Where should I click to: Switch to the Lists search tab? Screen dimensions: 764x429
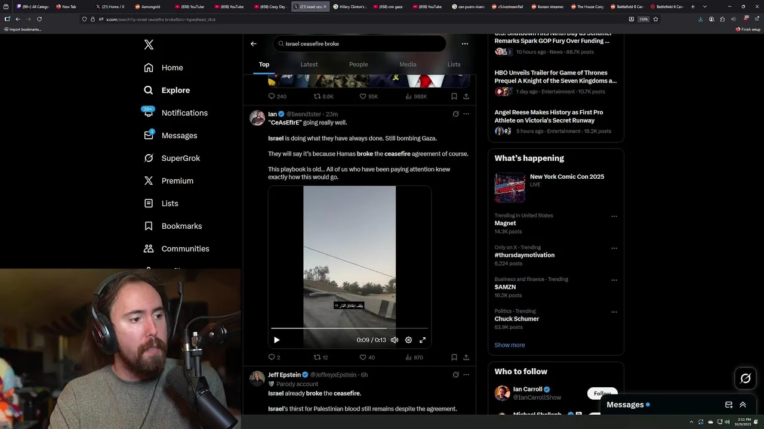[454, 64]
